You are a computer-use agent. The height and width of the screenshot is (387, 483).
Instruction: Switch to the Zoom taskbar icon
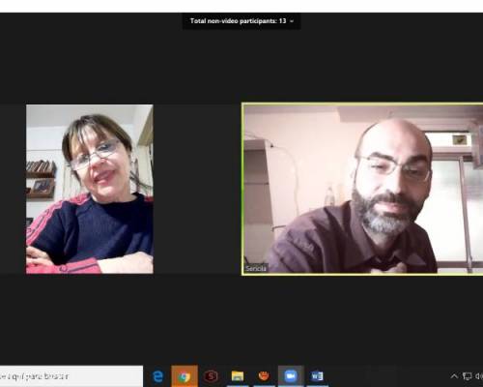(x=291, y=376)
